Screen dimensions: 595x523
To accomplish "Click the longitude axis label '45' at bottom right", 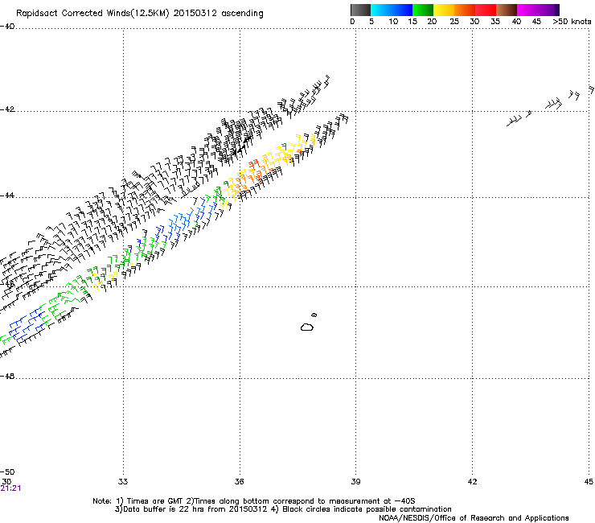I will tap(589, 482).
